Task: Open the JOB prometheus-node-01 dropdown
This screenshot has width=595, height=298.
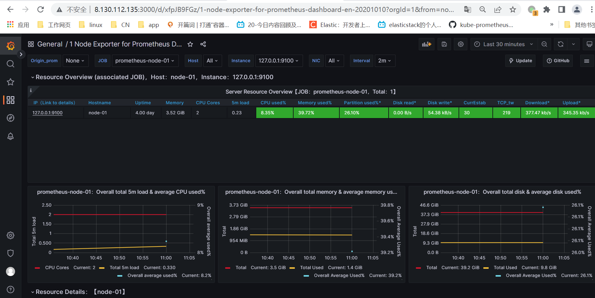Action: (x=145, y=61)
